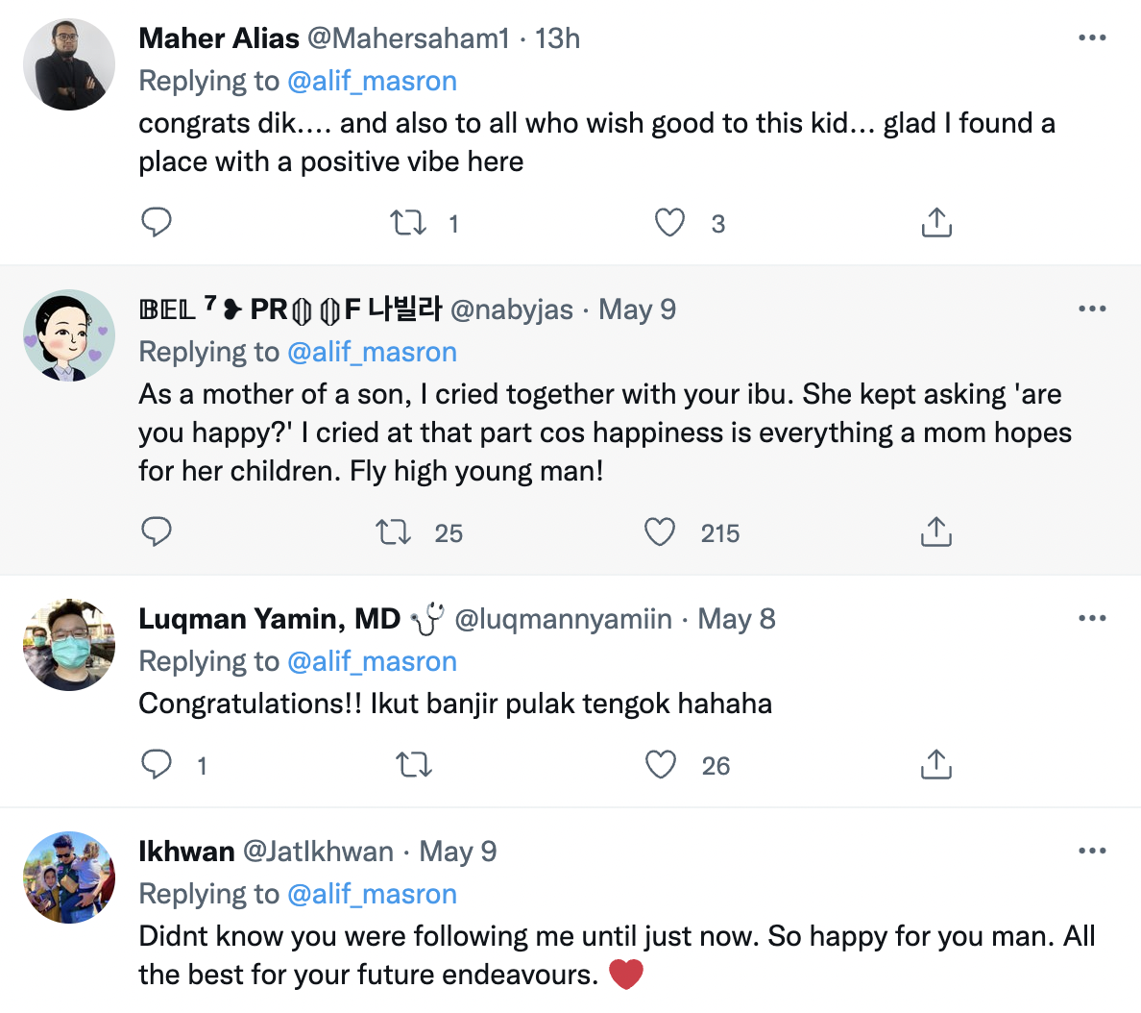Open more options on Maher Alias's tweet
This screenshot has height=1013, width=1141.
point(1092,38)
